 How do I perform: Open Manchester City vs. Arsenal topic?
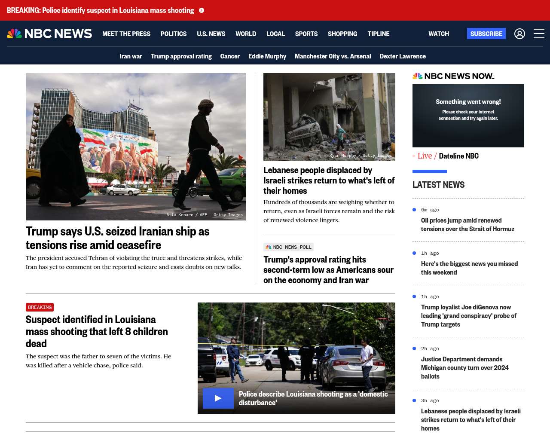[333, 56]
